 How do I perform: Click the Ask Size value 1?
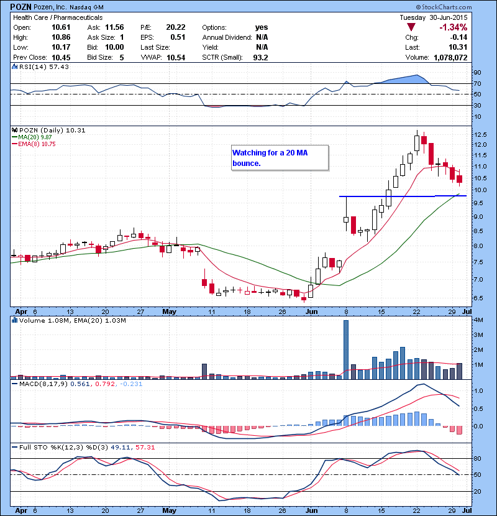coord(122,37)
